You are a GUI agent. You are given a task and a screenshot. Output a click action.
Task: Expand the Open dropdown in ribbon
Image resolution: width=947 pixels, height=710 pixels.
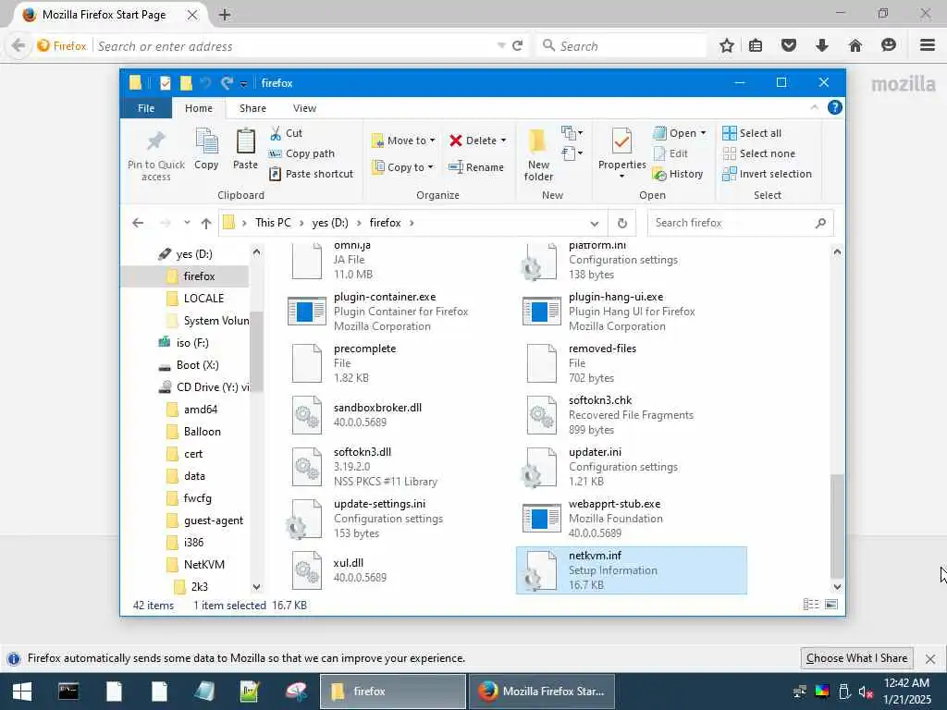703,133
